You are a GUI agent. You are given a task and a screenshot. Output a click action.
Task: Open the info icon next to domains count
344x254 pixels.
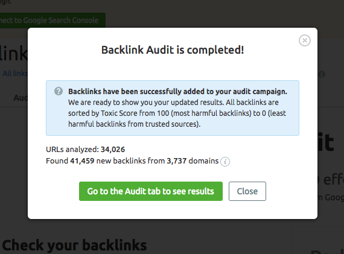point(225,162)
